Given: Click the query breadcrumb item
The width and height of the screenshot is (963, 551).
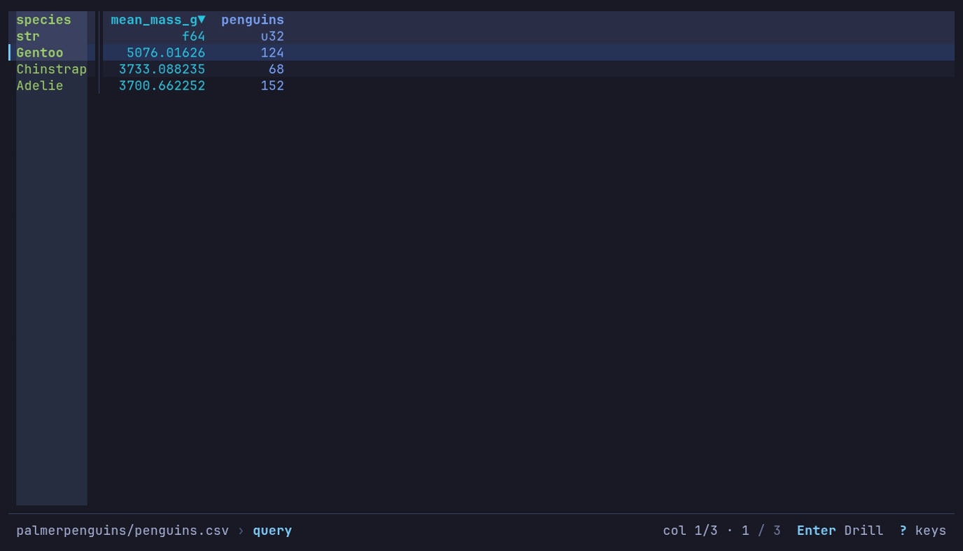Looking at the screenshot, I should 272,531.
